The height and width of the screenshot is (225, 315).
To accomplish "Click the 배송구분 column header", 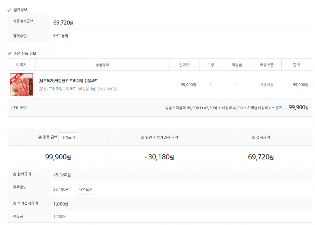I will point(267,64).
